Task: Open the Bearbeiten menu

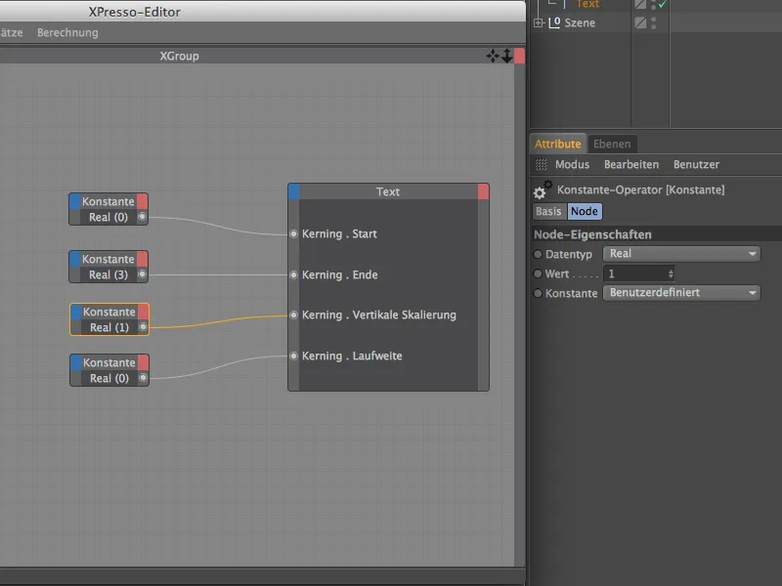Action: point(631,164)
